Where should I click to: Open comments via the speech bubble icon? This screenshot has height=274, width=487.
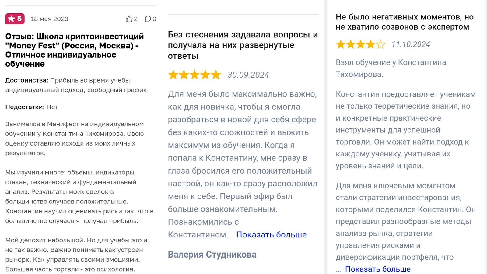[x=148, y=19]
